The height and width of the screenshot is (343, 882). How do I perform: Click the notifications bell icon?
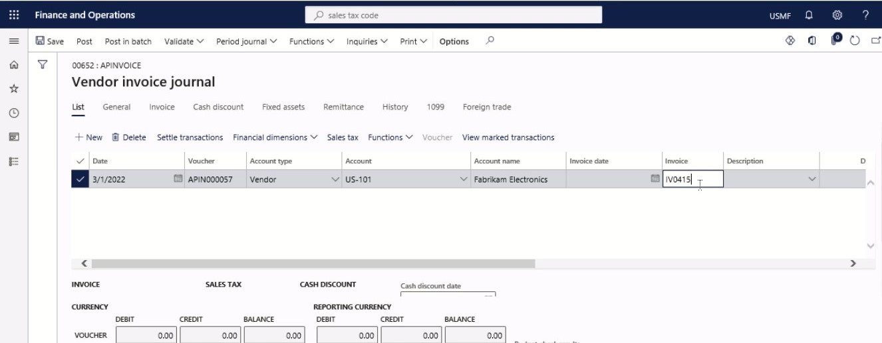point(809,15)
